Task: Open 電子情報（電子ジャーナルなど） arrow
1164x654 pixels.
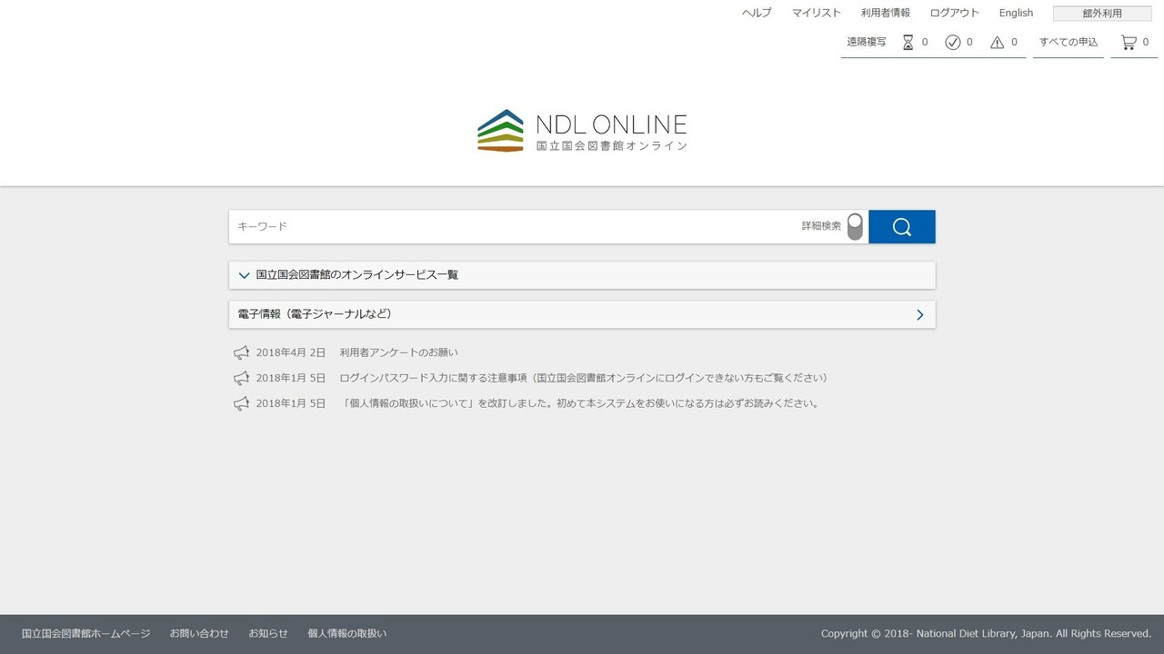Action: (x=920, y=314)
